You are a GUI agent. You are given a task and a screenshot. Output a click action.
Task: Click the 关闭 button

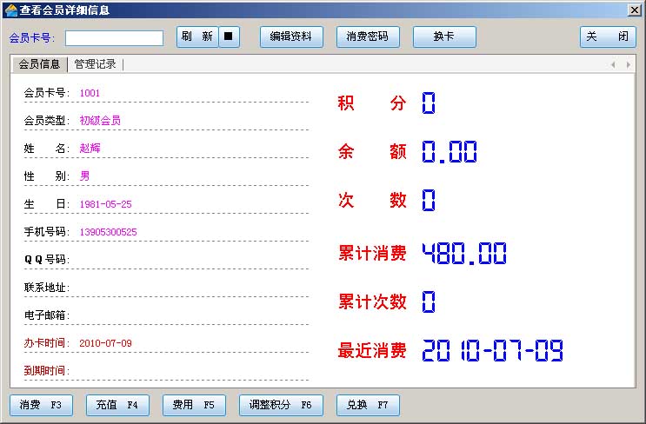coord(608,37)
